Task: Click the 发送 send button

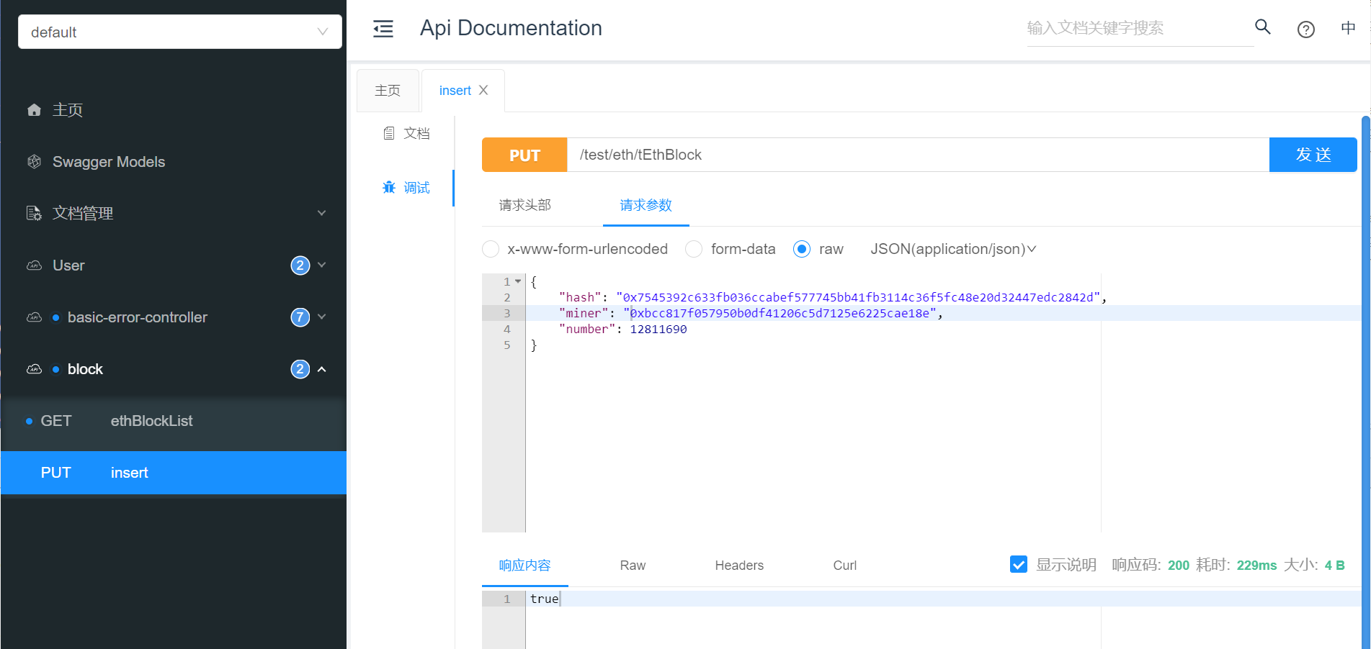Action: pyautogui.click(x=1313, y=155)
